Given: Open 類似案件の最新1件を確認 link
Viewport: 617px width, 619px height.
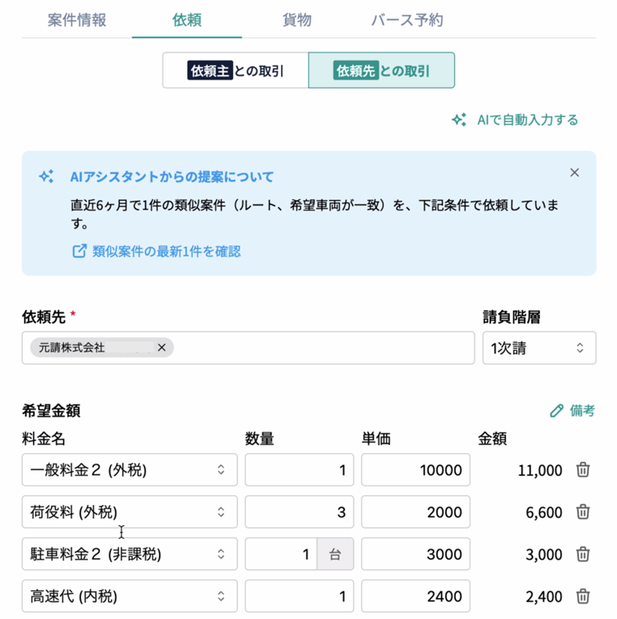Looking at the screenshot, I should [x=166, y=251].
